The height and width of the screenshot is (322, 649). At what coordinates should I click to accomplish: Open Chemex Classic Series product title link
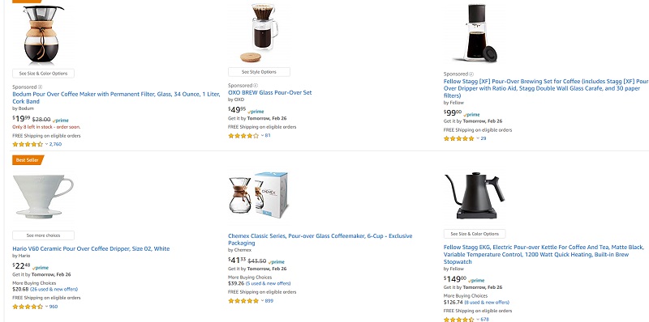320,239
